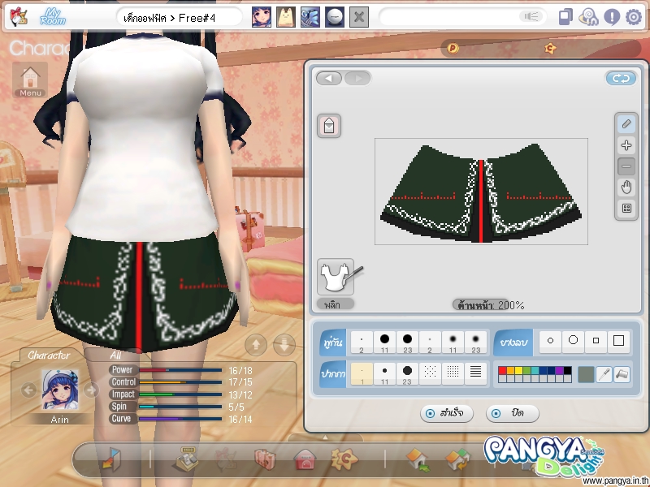
Task: Switch to the All tab
Action: click(115, 356)
